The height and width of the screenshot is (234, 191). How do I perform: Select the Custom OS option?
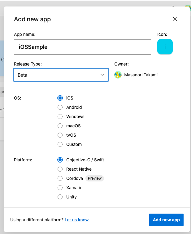60,144
